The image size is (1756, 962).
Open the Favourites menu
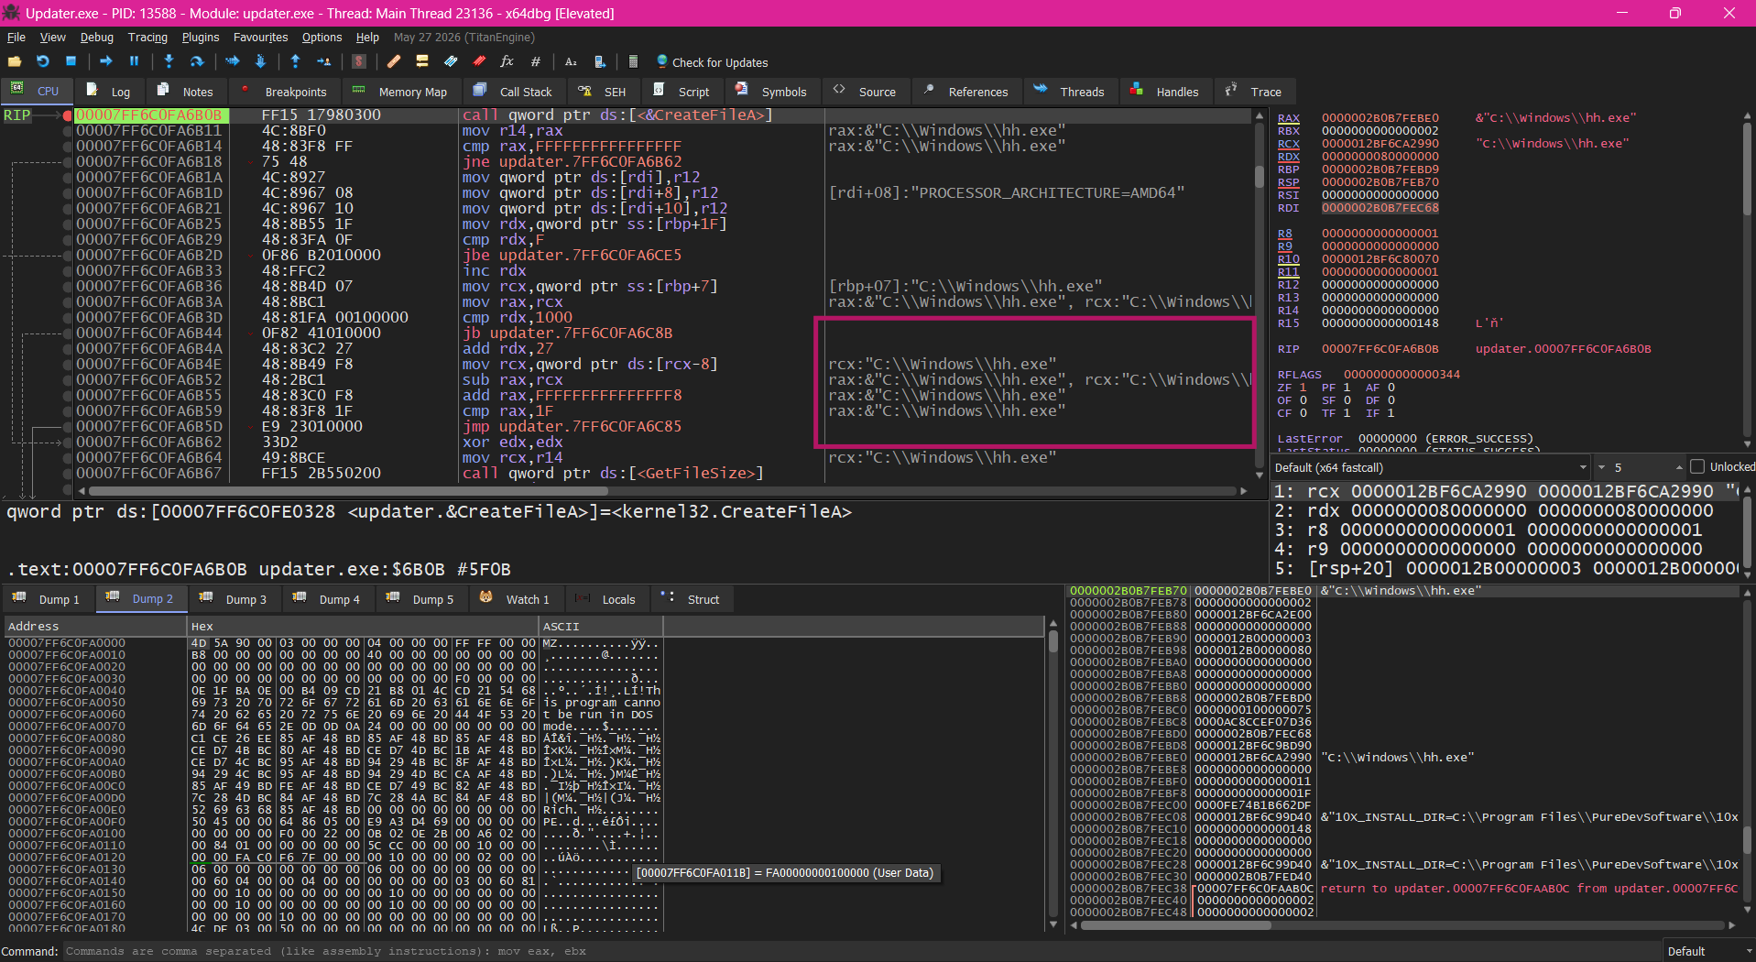click(x=260, y=38)
